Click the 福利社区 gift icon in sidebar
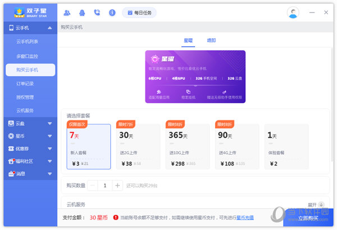The image size is (337, 230). [11, 161]
